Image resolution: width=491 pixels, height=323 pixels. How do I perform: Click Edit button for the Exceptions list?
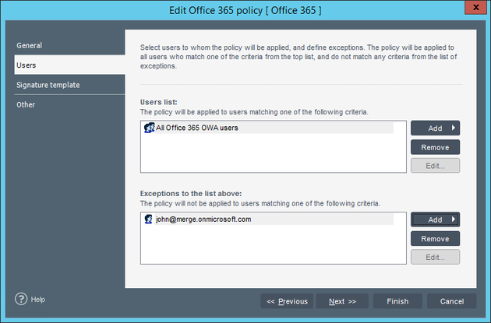pos(435,257)
